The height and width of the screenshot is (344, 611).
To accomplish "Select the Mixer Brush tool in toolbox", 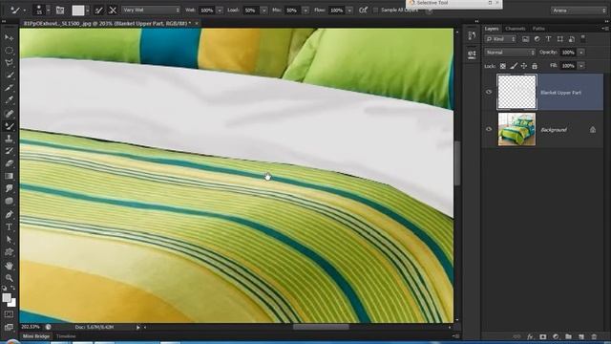I will pyautogui.click(x=9, y=126).
